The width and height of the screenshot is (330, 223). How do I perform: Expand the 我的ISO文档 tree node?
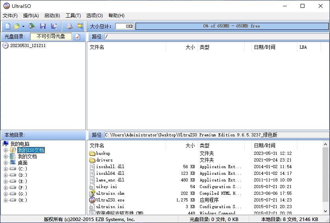5,150
